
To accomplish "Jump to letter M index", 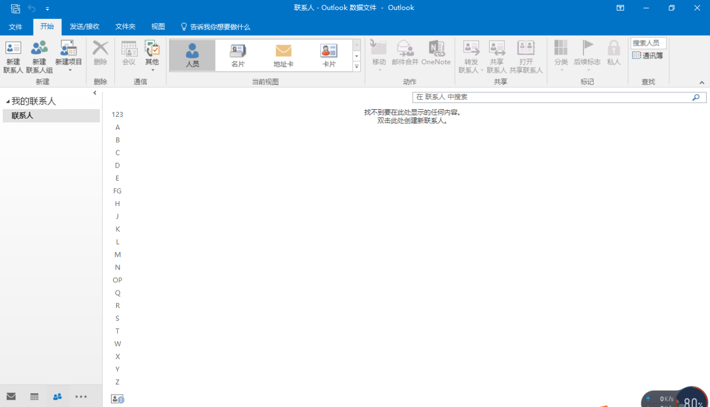I will click(117, 254).
